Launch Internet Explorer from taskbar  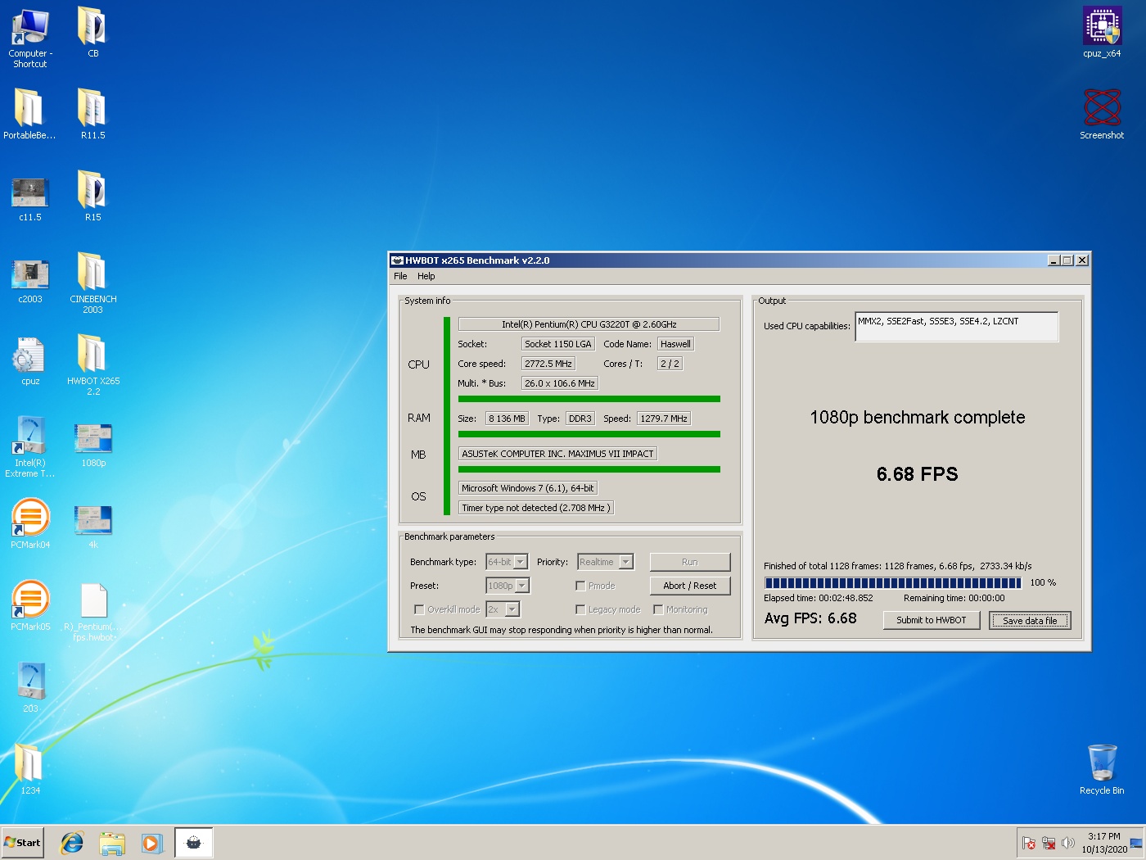click(x=72, y=843)
